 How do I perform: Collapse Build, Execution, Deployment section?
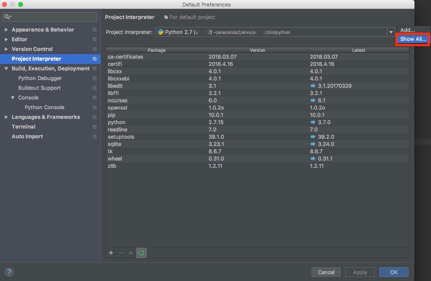coord(6,69)
